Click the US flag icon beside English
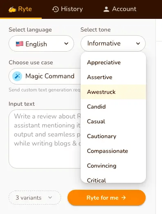 [x=20, y=44]
